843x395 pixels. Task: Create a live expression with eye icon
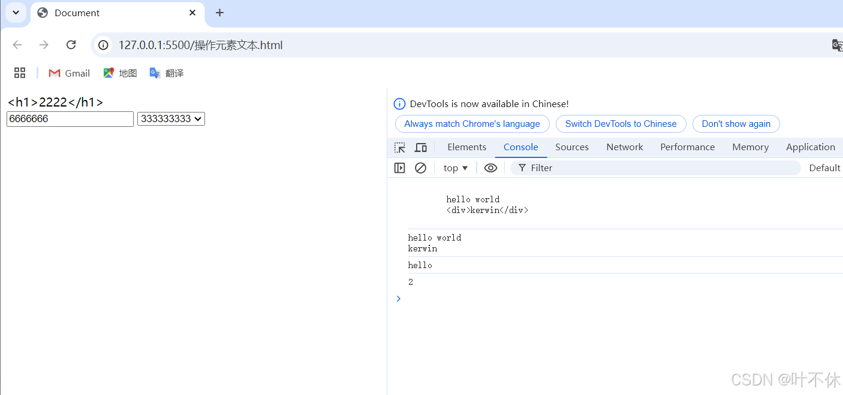[490, 168]
